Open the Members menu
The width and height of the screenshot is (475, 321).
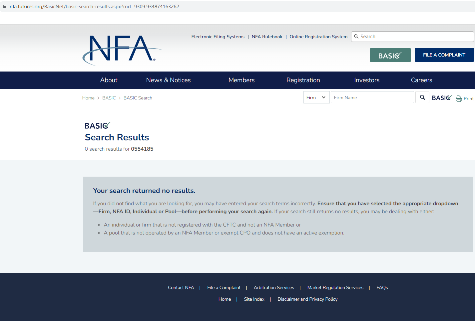coord(241,80)
